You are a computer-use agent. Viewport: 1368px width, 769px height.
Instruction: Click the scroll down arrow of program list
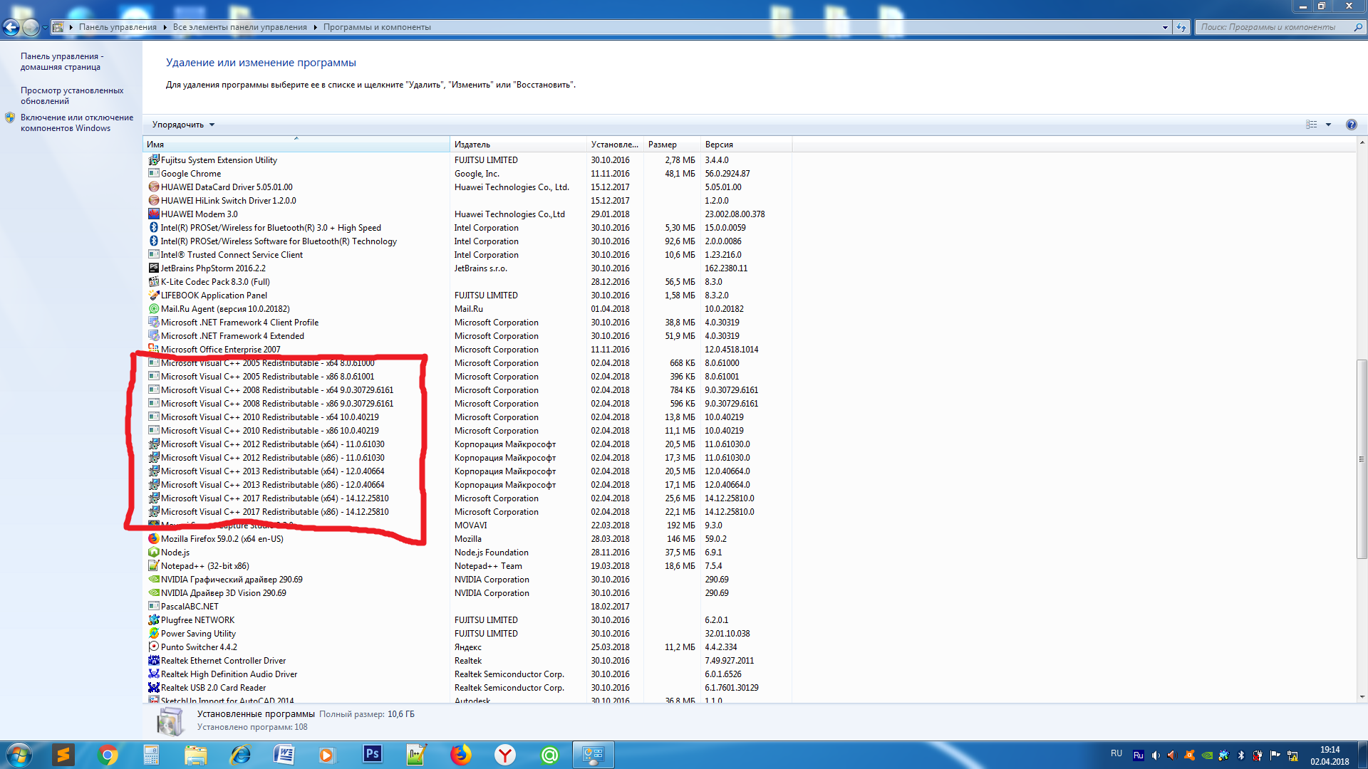[1362, 697]
